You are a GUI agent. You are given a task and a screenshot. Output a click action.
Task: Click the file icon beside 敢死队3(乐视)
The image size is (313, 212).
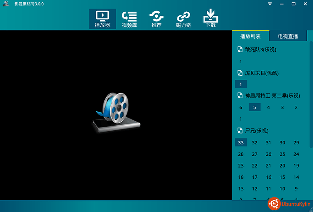coord(240,49)
